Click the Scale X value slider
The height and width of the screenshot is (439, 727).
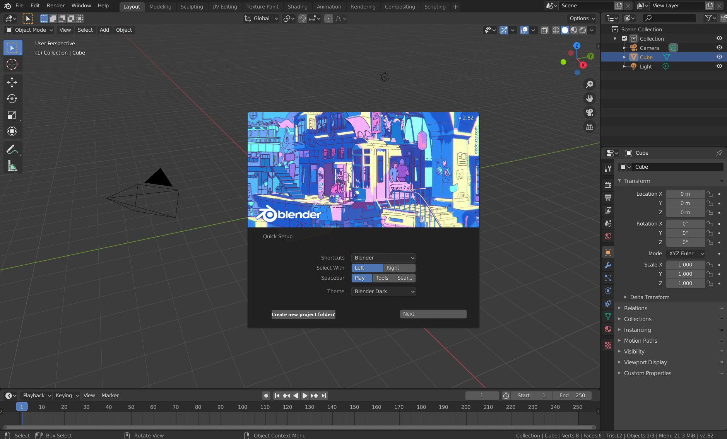[x=685, y=265]
